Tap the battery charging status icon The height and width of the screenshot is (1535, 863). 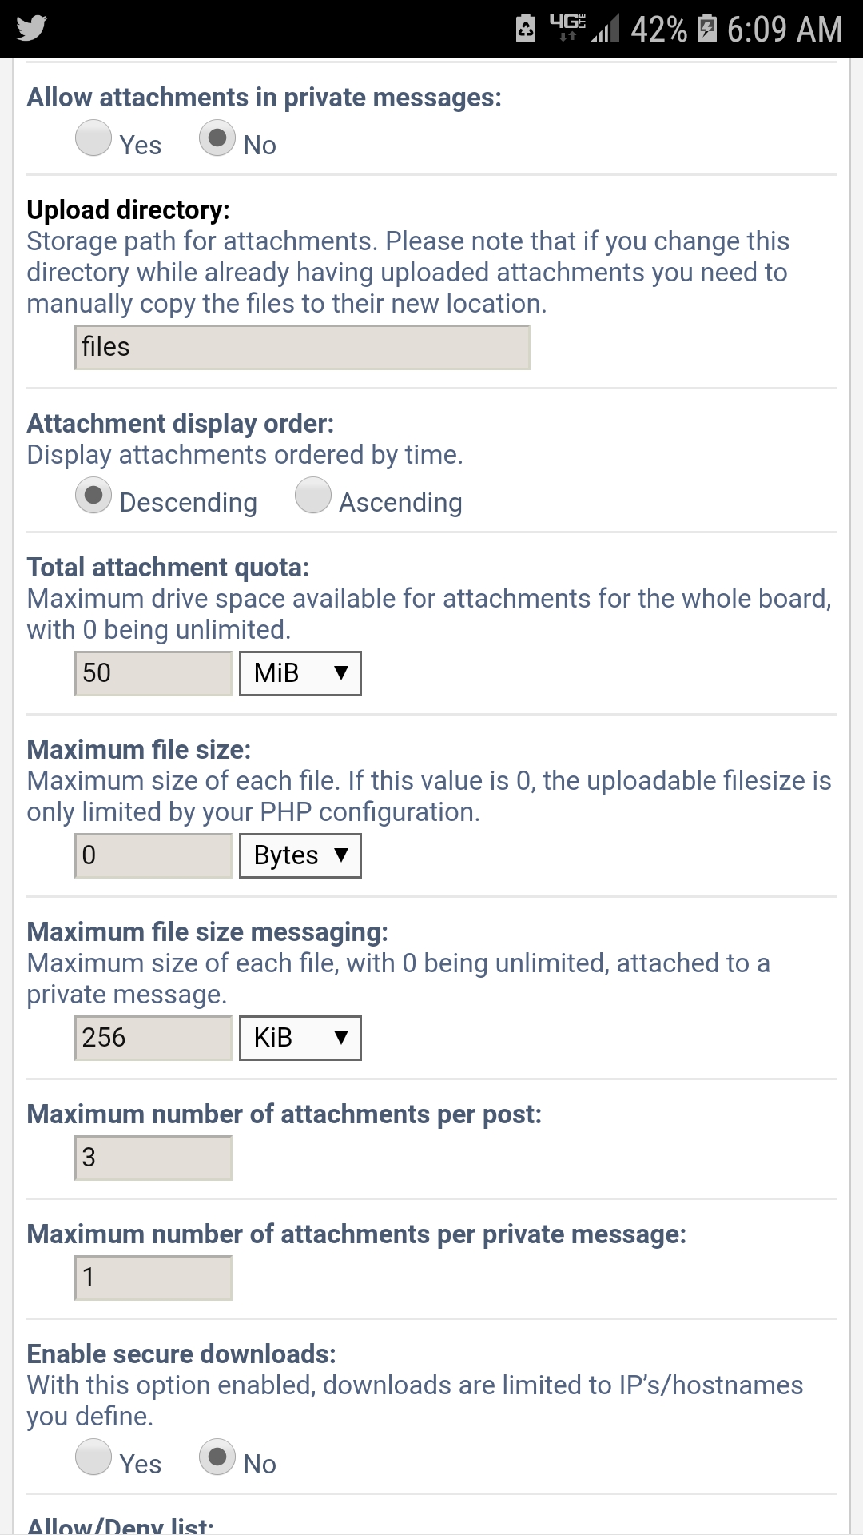(x=707, y=28)
